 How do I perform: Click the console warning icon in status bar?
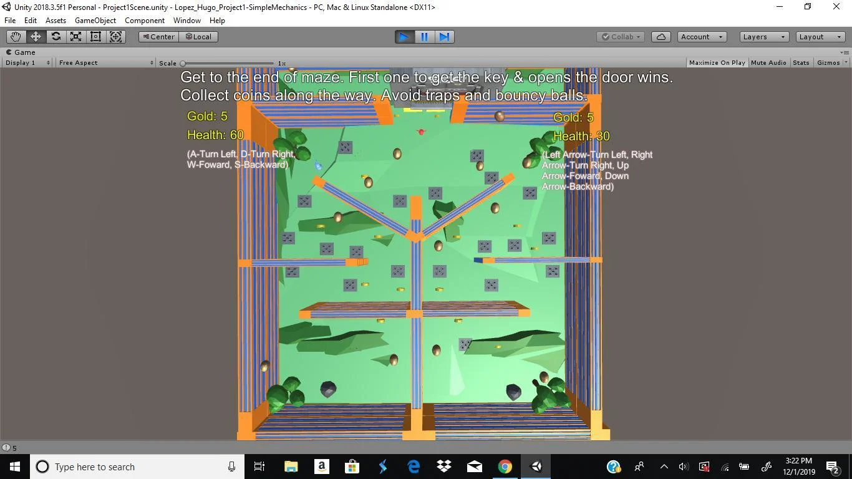pyautogui.click(x=6, y=448)
